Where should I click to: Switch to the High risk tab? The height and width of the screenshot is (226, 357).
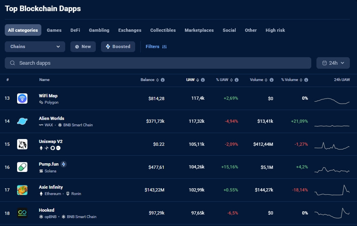[275, 30]
